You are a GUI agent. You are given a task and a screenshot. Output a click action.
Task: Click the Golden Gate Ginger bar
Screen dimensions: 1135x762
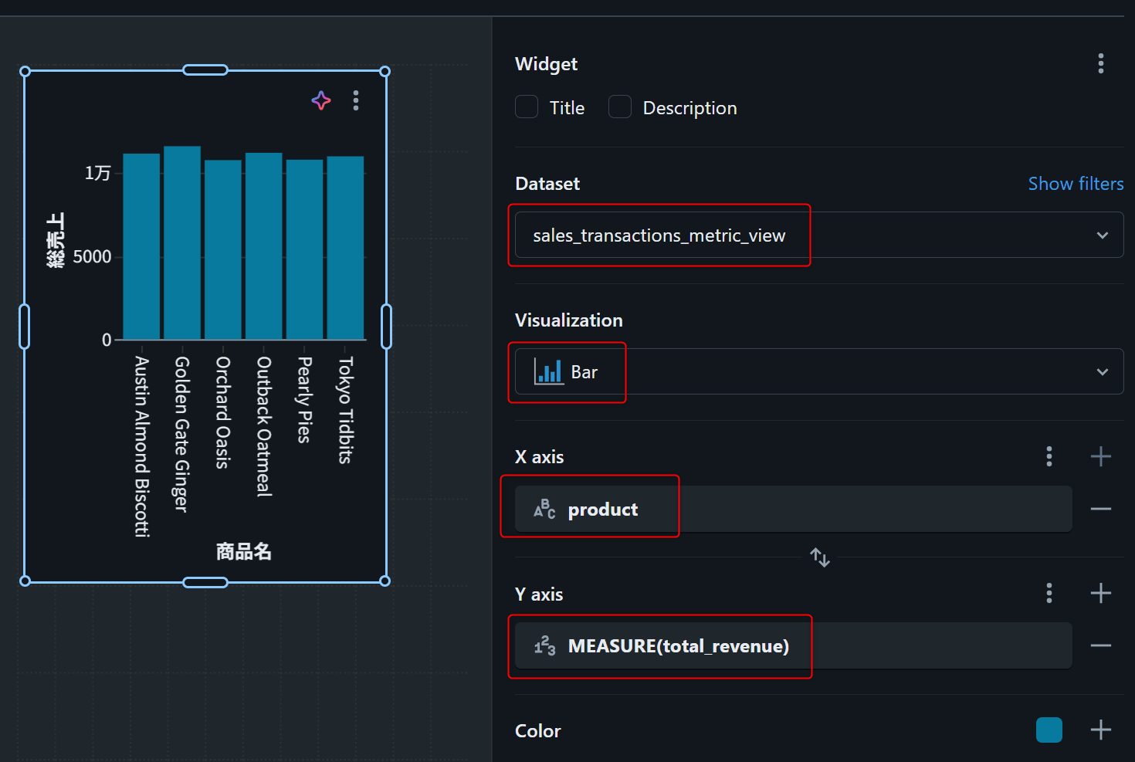click(x=182, y=243)
